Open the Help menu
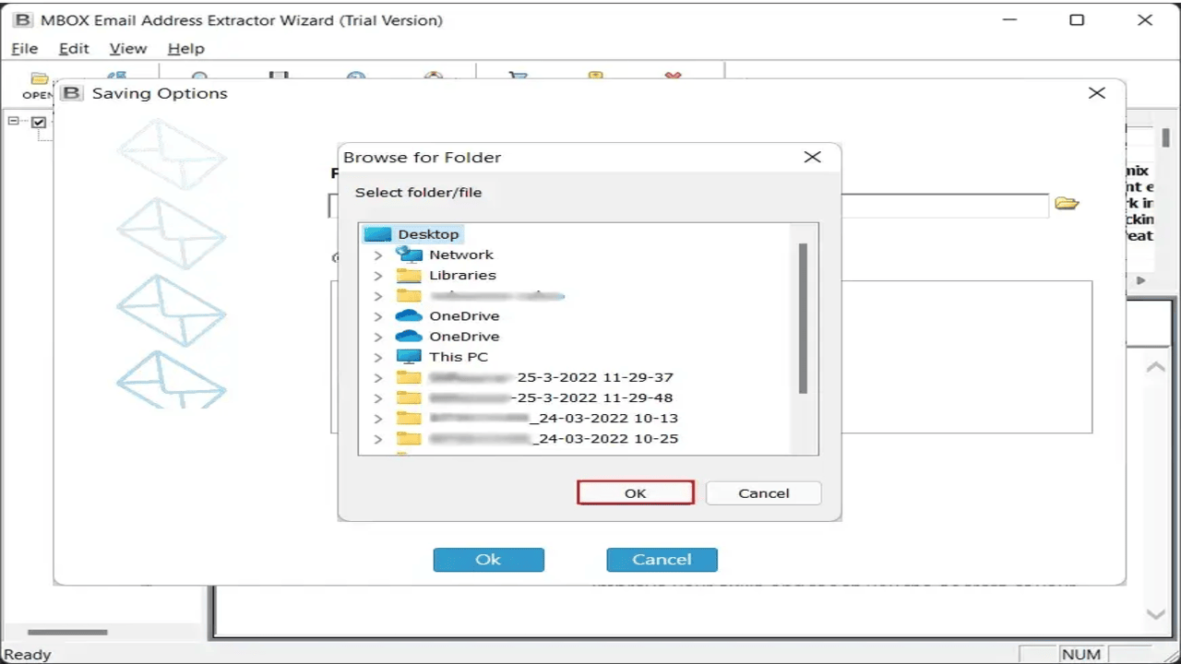This screenshot has height=664, width=1181. (186, 48)
